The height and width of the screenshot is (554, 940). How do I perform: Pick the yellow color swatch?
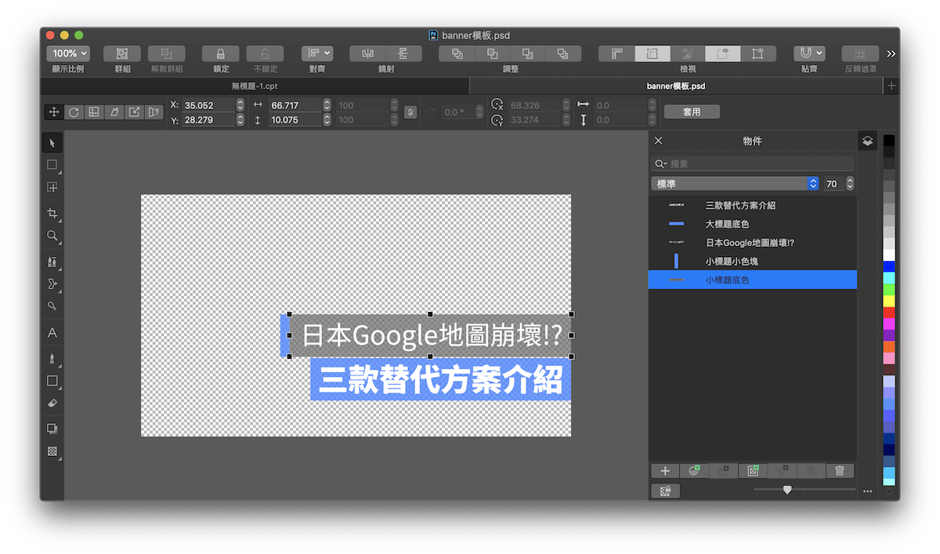click(889, 301)
